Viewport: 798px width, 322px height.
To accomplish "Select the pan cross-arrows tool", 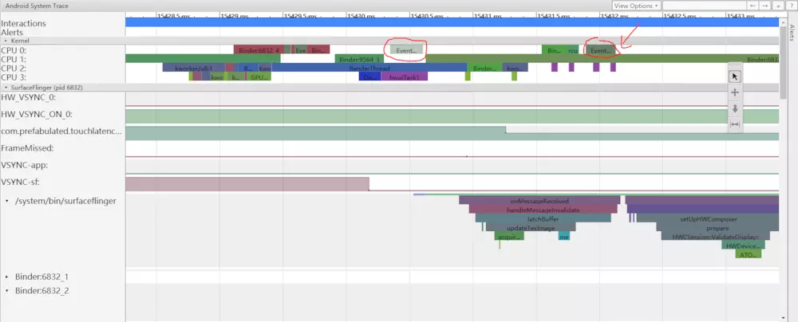I will (734, 92).
